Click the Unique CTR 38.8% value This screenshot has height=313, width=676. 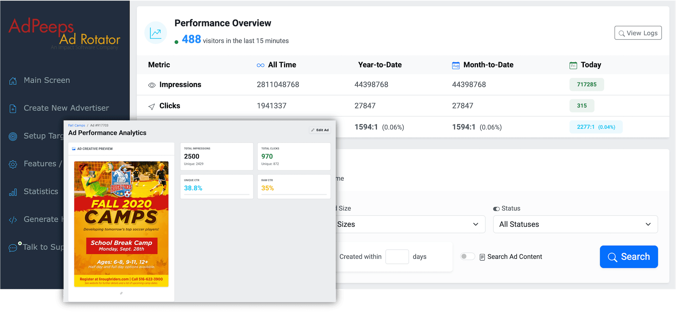coord(193,188)
